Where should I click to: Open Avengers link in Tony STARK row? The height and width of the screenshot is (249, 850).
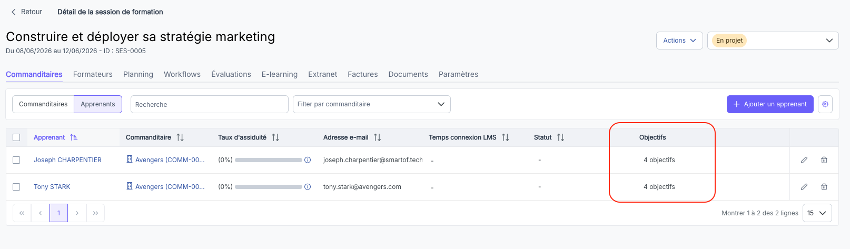tap(170, 187)
